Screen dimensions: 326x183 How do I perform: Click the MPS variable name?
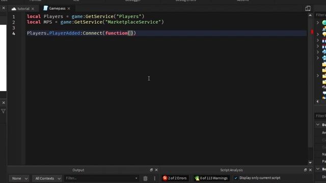(x=48, y=22)
